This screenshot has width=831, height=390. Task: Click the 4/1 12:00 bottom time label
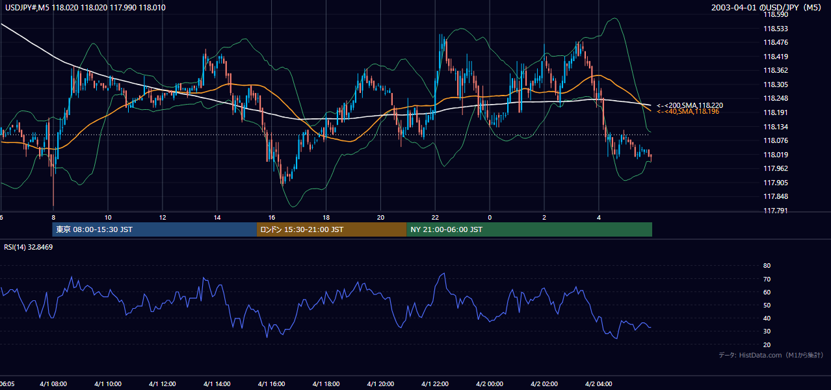point(163,383)
